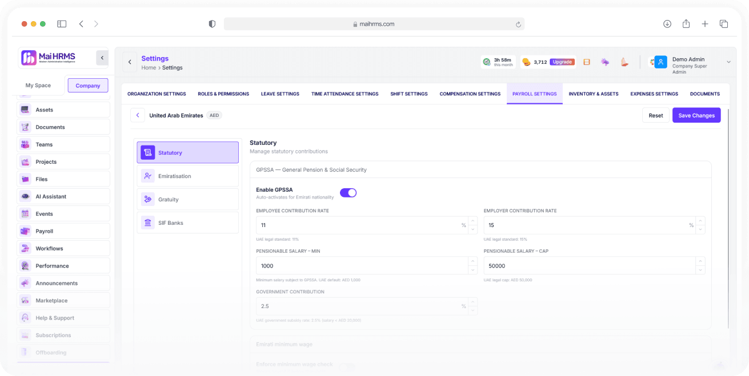Screen dimensions: 749x376
Task: Open a new browser tab
Action: point(705,24)
